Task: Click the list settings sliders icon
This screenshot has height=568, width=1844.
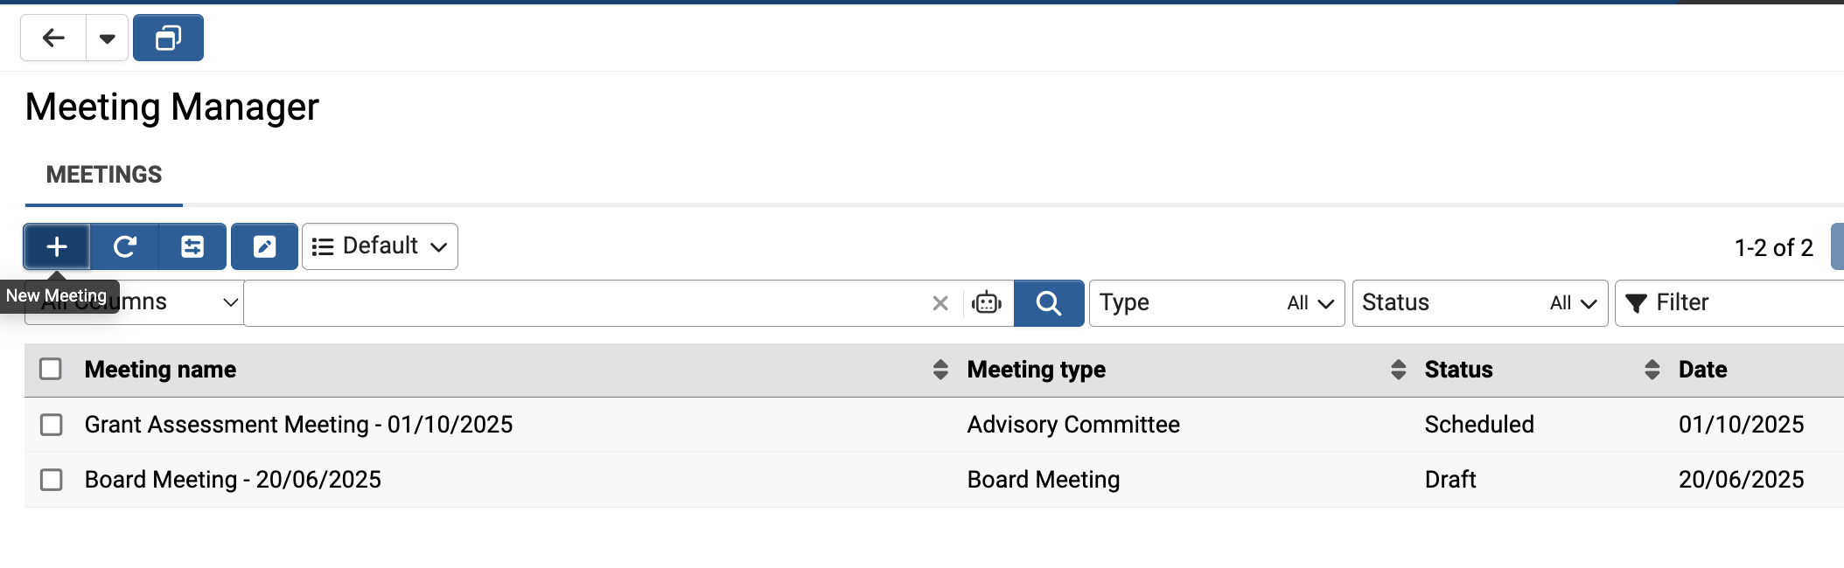Action: (x=192, y=247)
